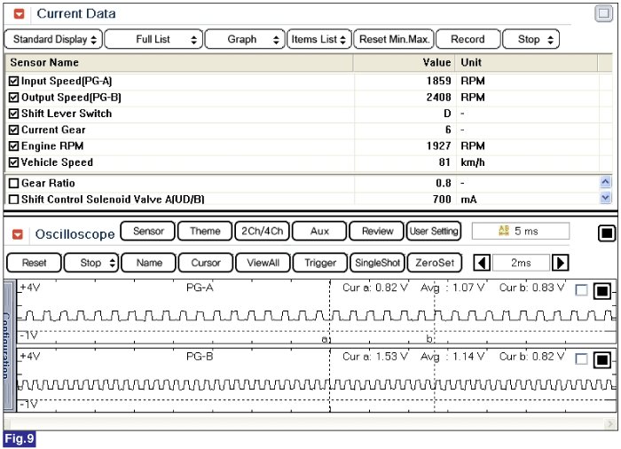Toggle the Engine RPM checkbox

(x=13, y=146)
